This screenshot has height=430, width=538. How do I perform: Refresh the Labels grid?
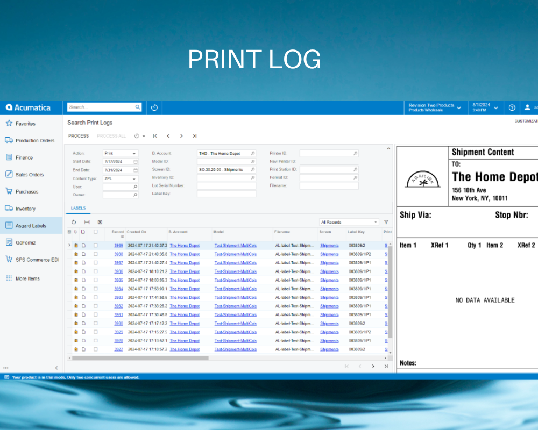pyautogui.click(x=74, y=222)
